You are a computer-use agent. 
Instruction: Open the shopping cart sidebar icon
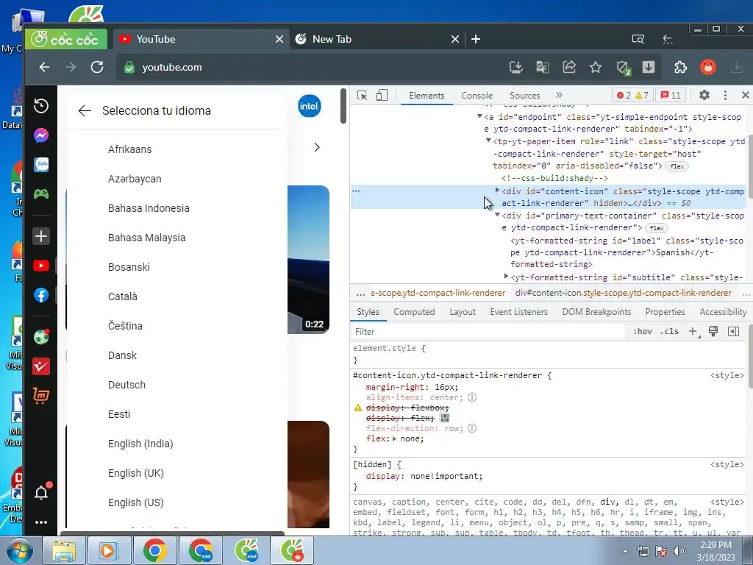[x=41, y=396]
